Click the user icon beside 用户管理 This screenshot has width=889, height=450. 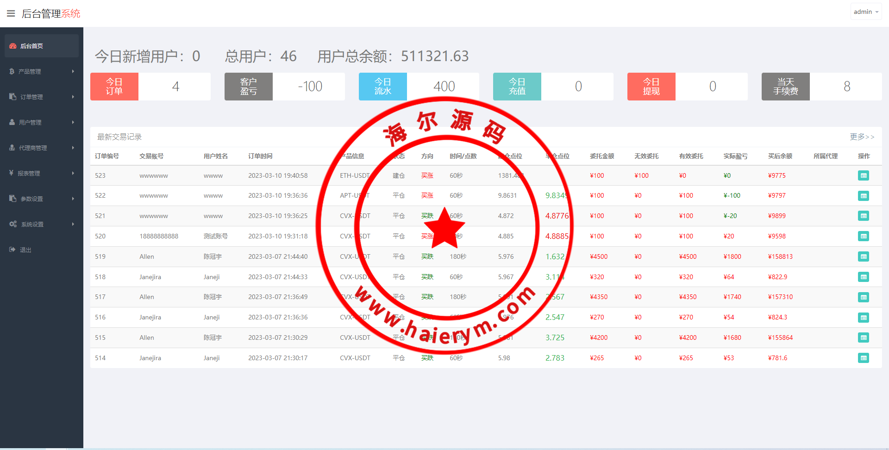(12, 122)
